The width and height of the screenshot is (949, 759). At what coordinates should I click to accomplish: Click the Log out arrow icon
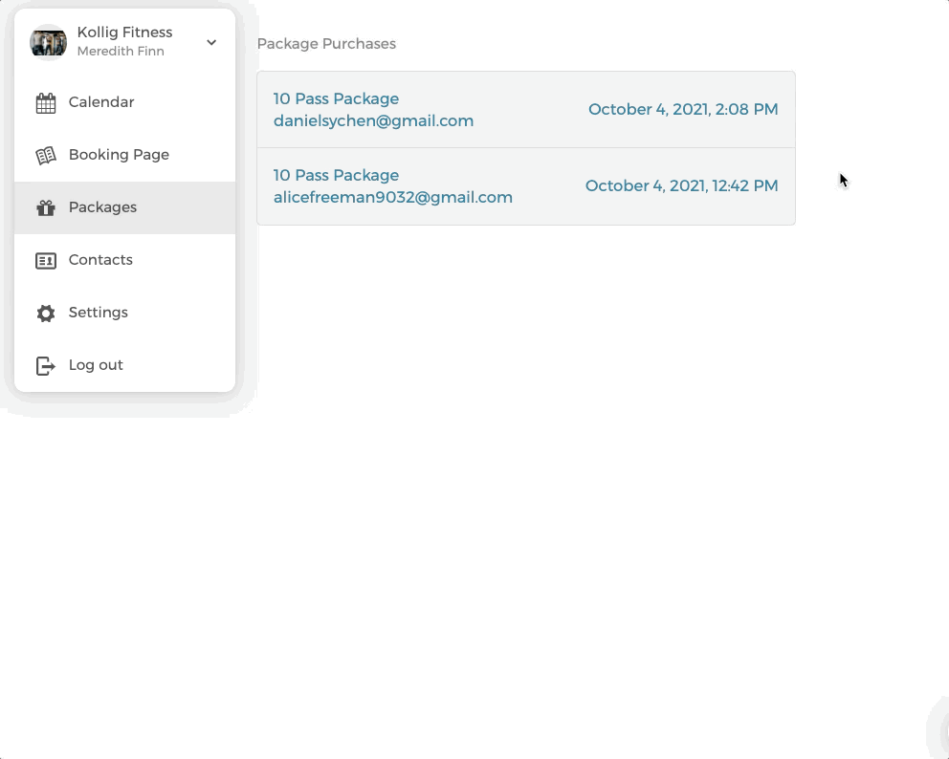45,366
